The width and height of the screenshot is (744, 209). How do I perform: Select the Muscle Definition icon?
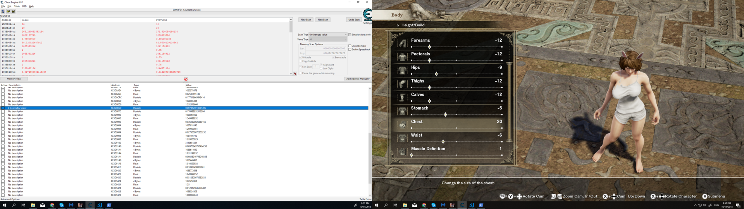403,151
